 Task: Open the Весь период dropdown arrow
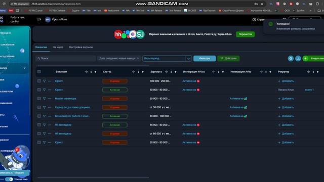click(x=189, y=59)
